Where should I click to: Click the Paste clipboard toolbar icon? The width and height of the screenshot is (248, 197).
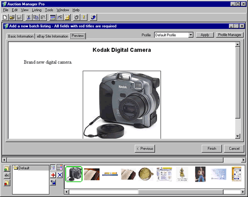coord(43,17)
